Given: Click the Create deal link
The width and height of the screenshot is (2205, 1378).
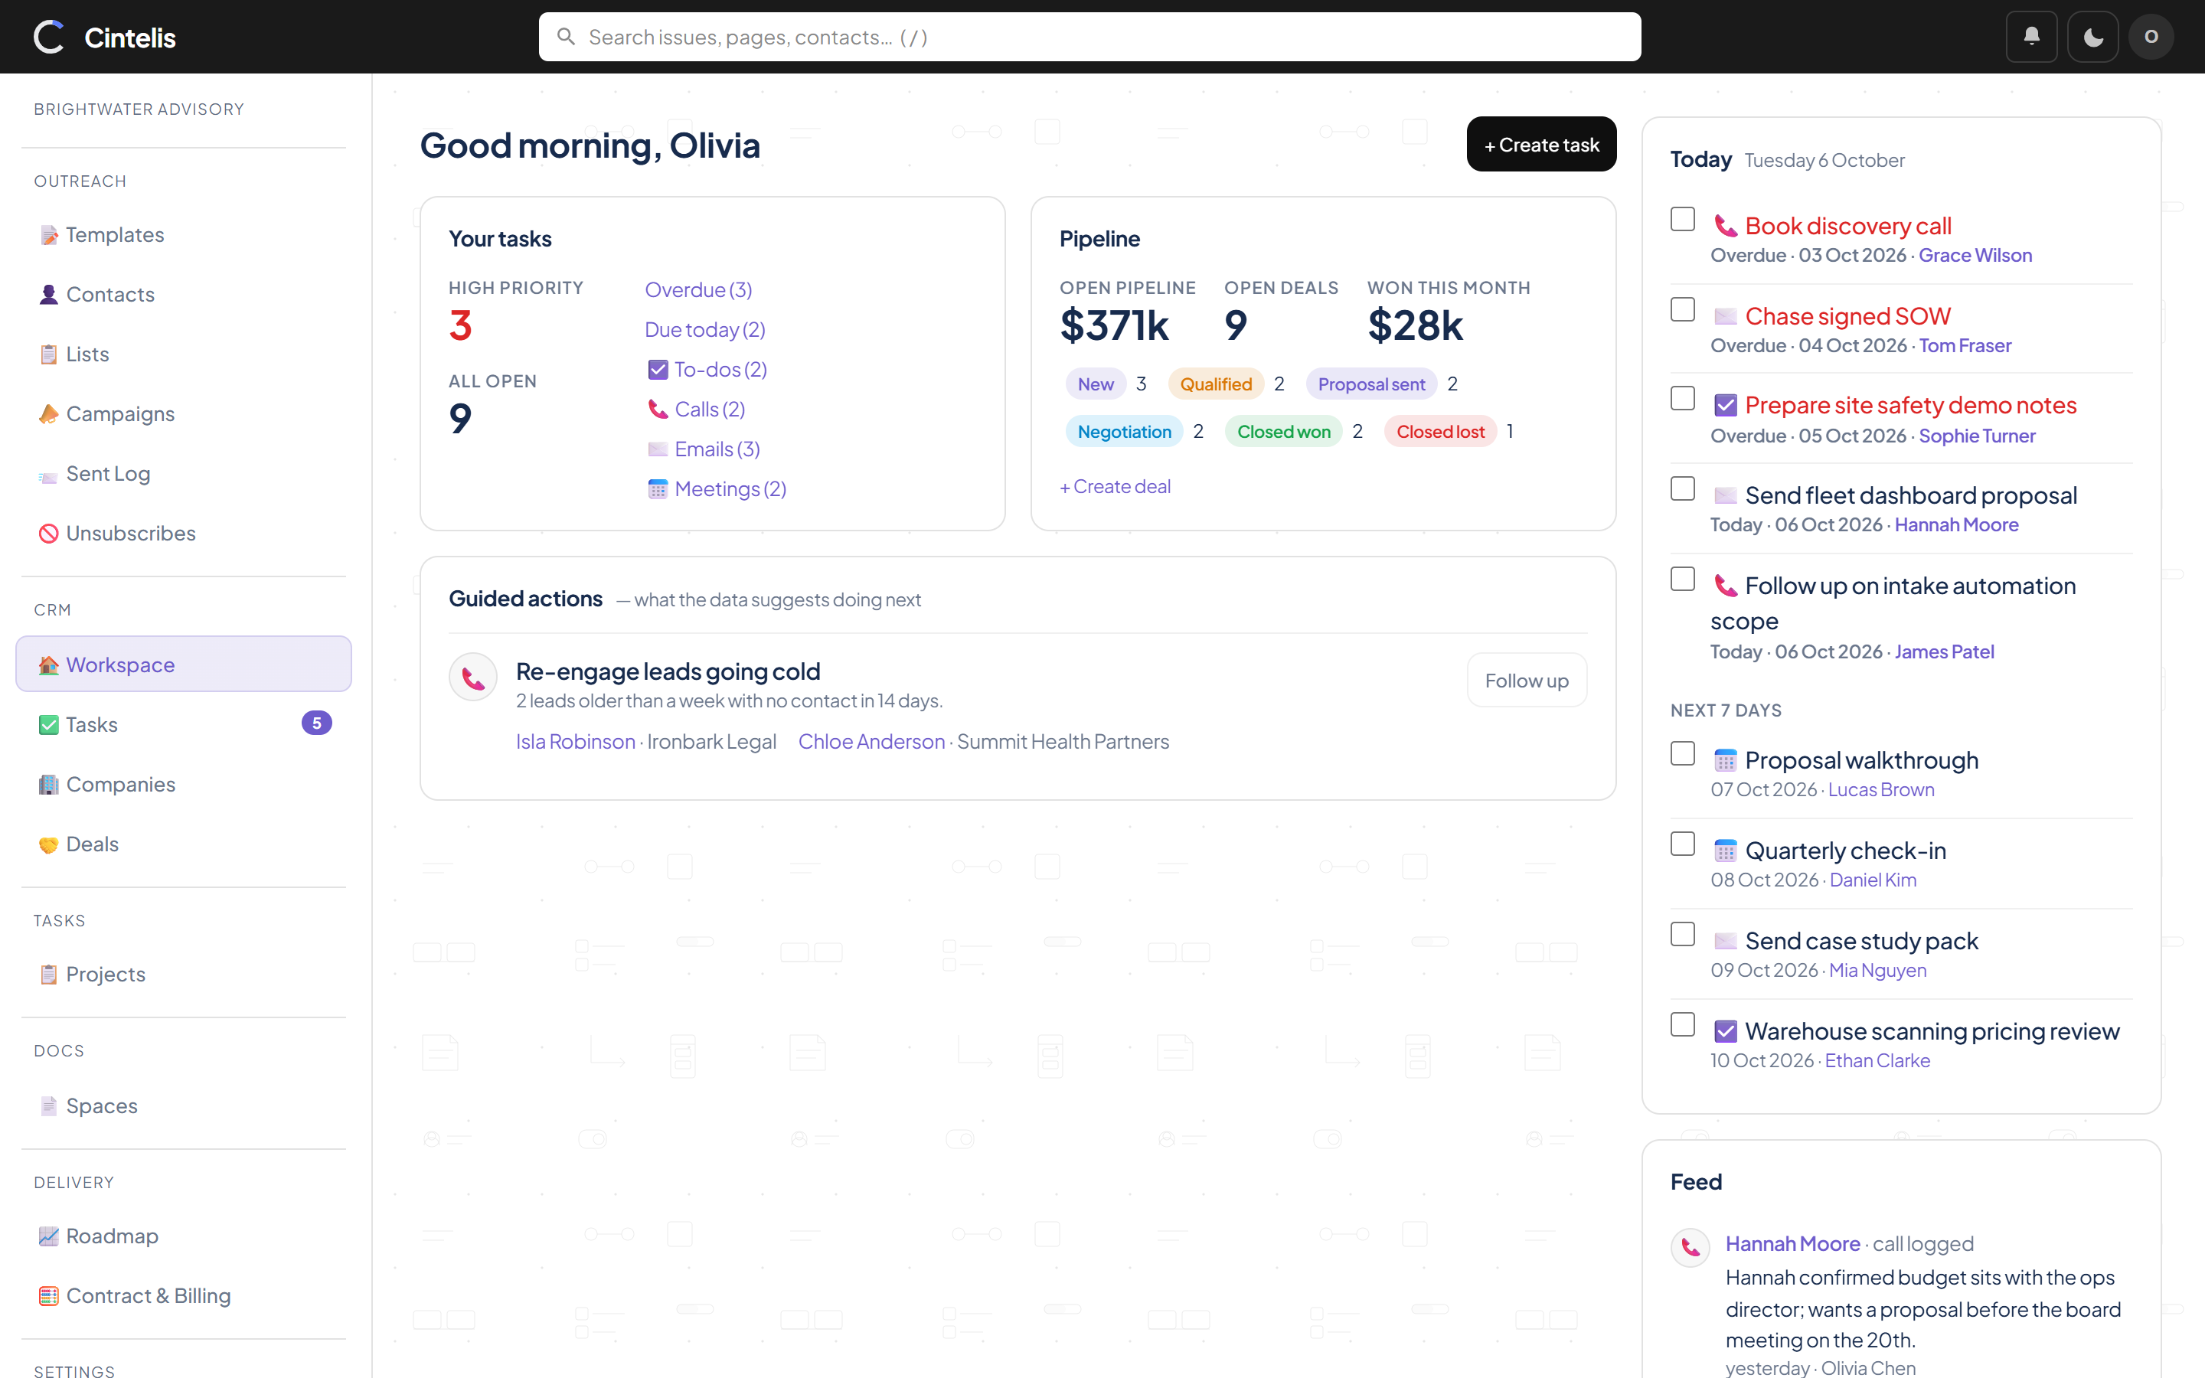Looking at the screenshot, I should 1114,487.
